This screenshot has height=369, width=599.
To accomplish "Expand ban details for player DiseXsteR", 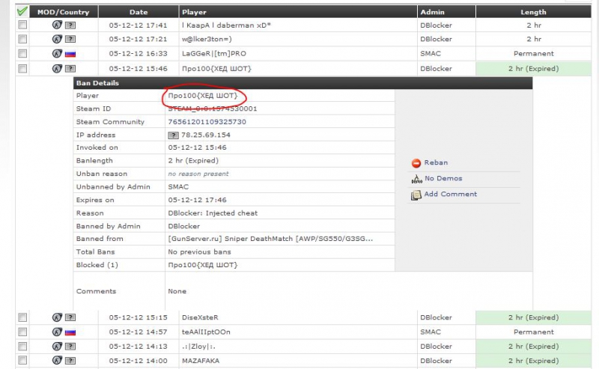I will 200,318.
